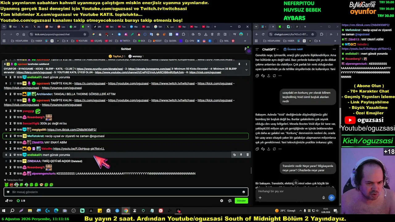Reply to endiska01's highlighted 'mert günok yorumla' message
This screenshot has height=222, width=395.
tap(235, 155)
